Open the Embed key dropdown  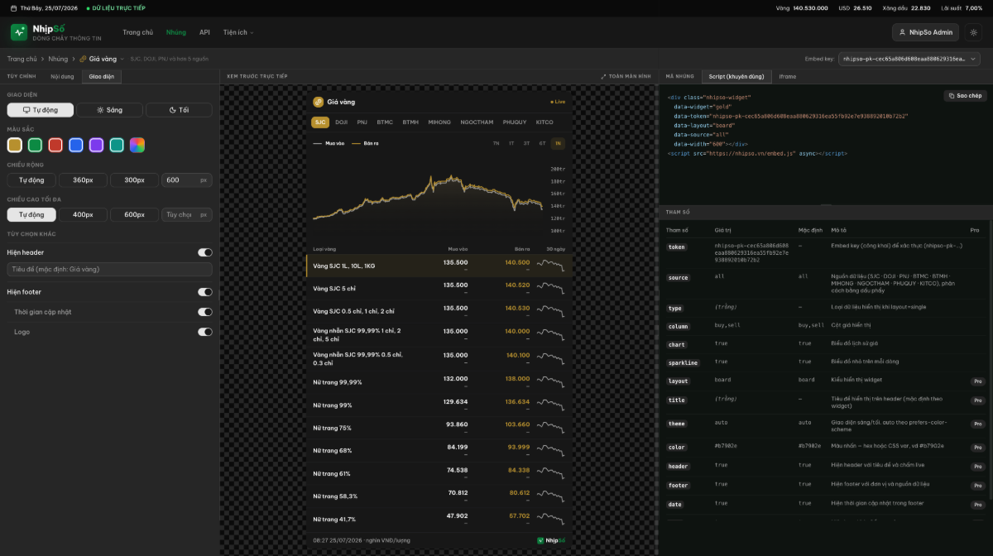[909, 59]
